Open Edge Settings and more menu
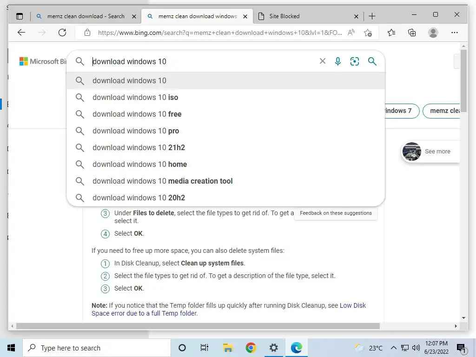The width and height of the screenshot is (476, 357). pos(455,33)
